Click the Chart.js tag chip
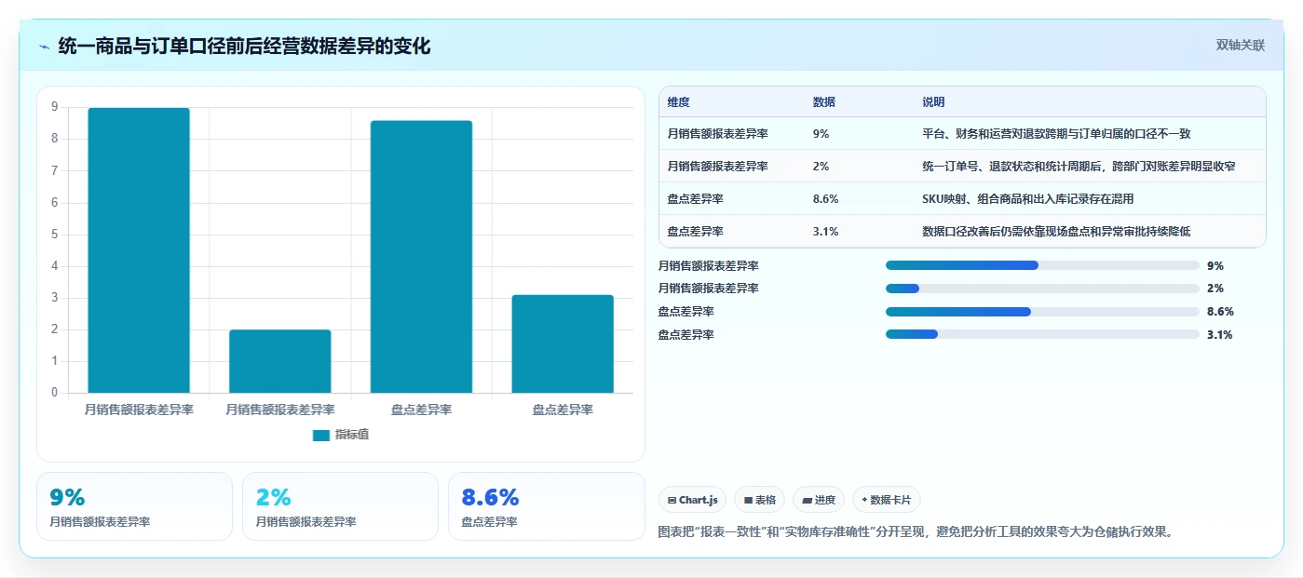The height and width of the screenshot is (578, 1303). (x=693, y=500)
